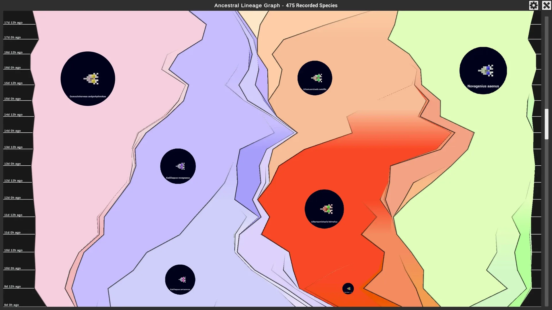The image size is (552, 310).
Task: Click the '11d 12h ago' timeline marker
Action: point(13,215)
